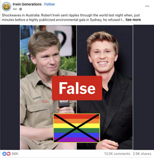
Task: Click the ROBERT name embroidery on shirt
Action: [37, 98]
